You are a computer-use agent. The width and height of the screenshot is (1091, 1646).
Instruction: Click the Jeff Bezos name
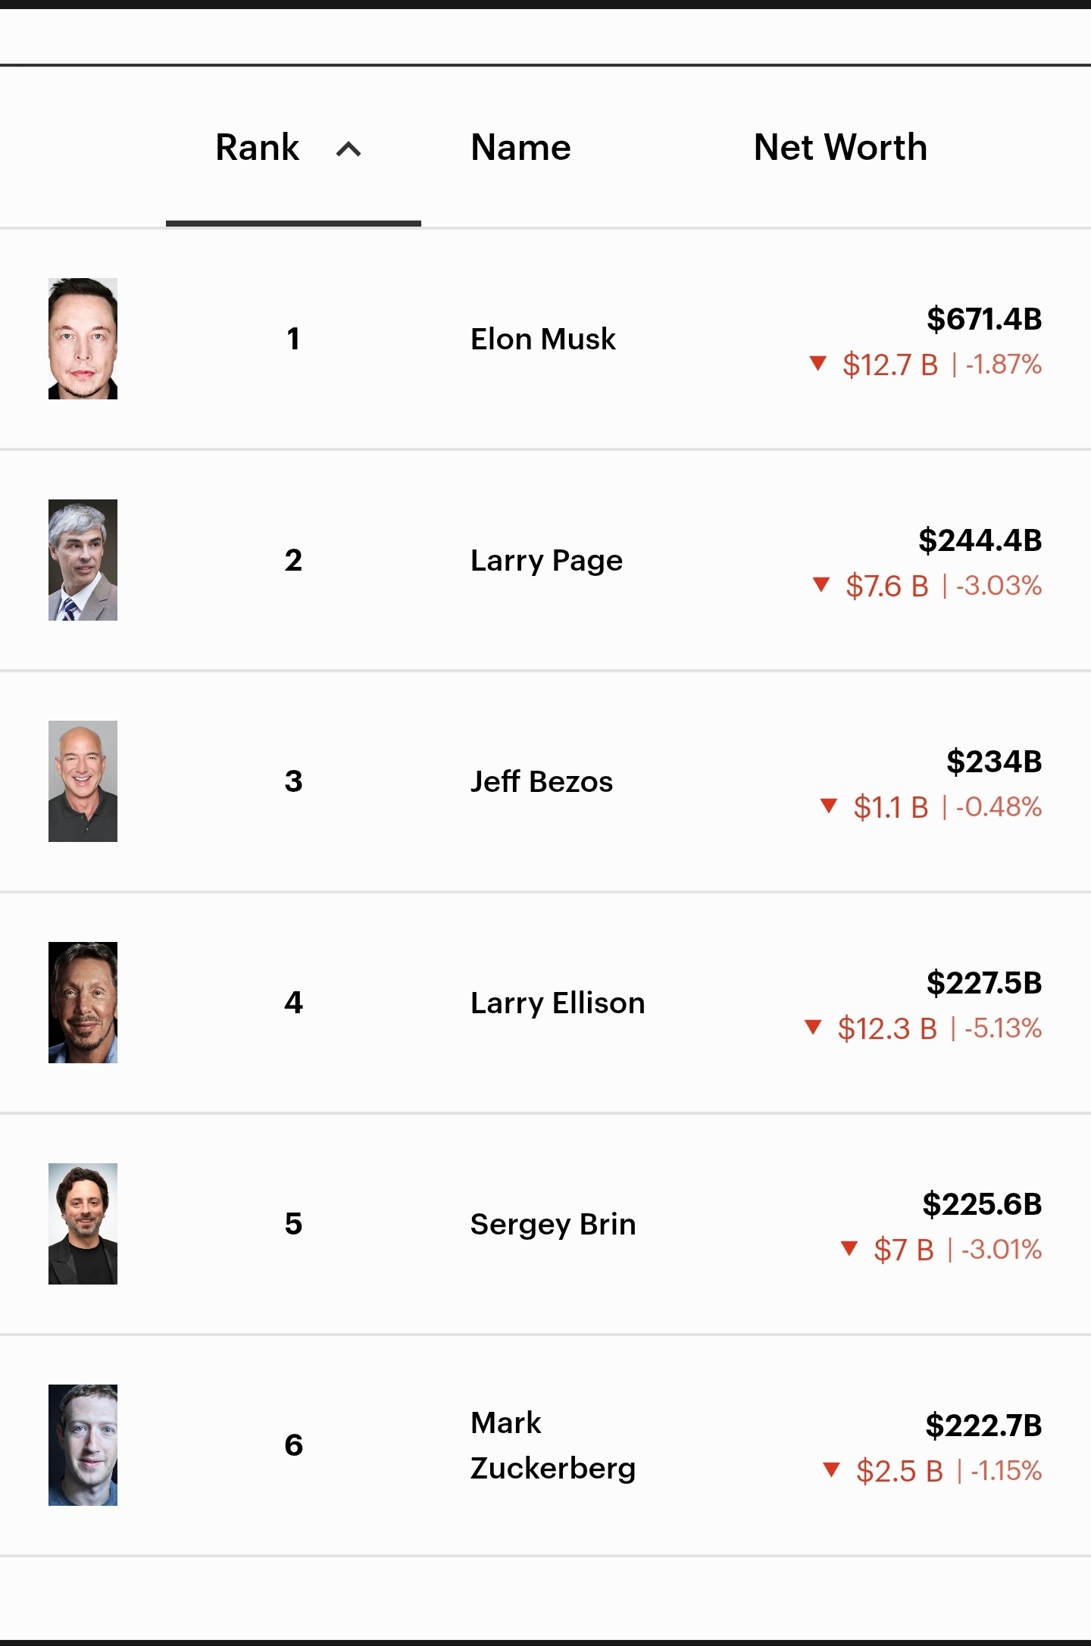[541, 781]
